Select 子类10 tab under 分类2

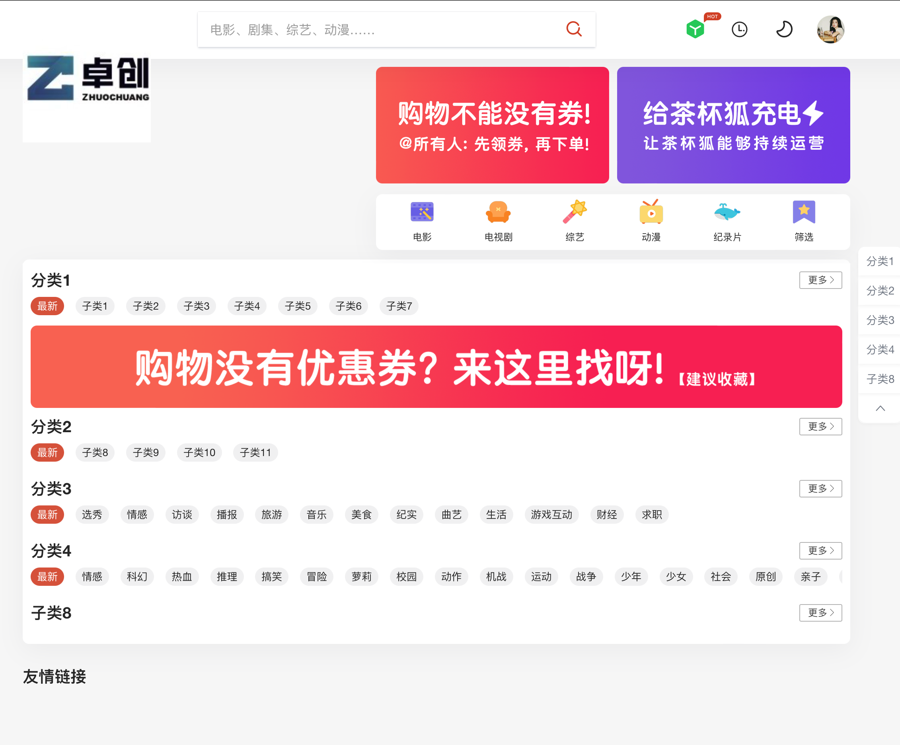[199, 452]
